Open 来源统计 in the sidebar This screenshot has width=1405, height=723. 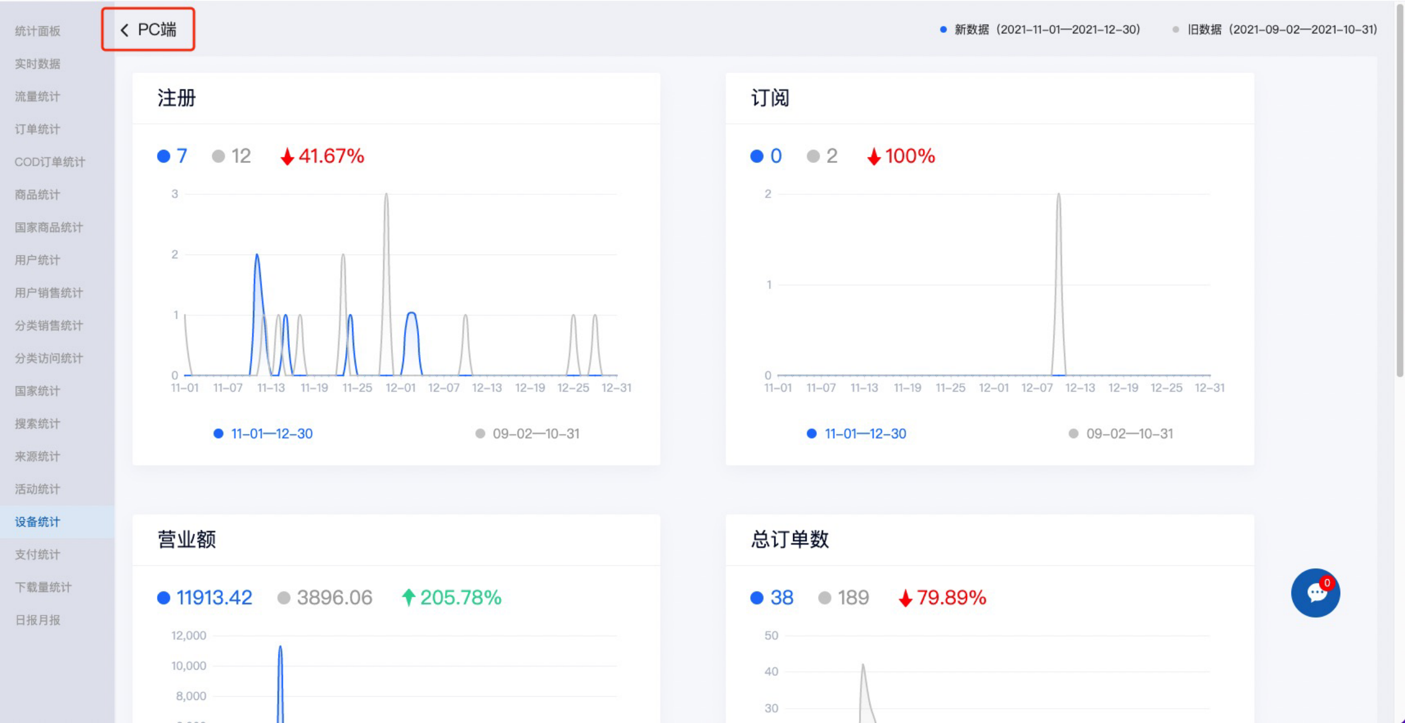pyautogui.click(x=37, y=456)
